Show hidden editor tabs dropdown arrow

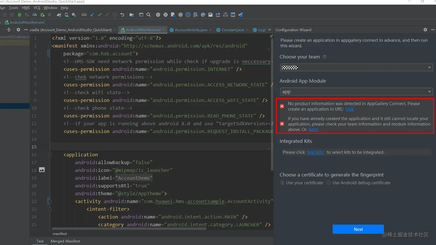pyautogui.click(x=270, y=30)
